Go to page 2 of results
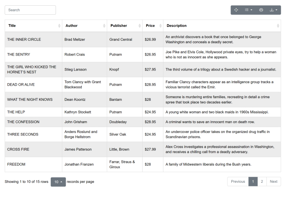286x204 pixels. tap(262, 182)
